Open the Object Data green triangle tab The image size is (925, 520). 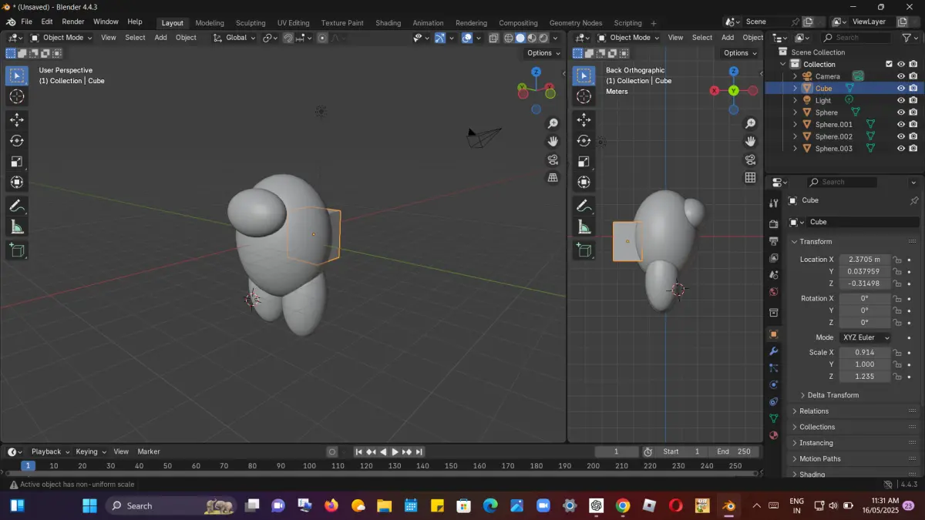(774, 418)
